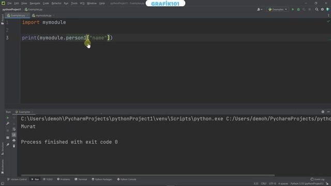This screenshot has height=186, width=331.
Task: Click the toolbar stop icon
Action: [310, 9]
